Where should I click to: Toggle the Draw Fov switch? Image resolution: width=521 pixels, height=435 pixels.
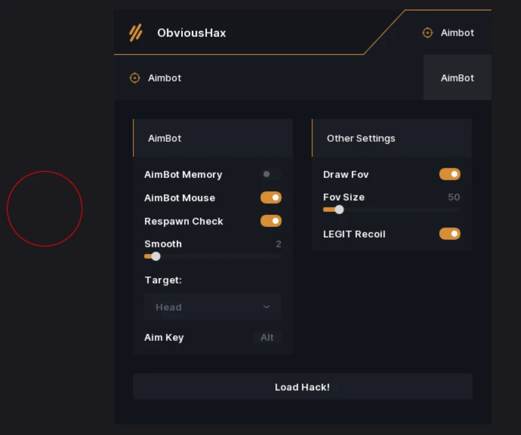click(x=450, y=174)
